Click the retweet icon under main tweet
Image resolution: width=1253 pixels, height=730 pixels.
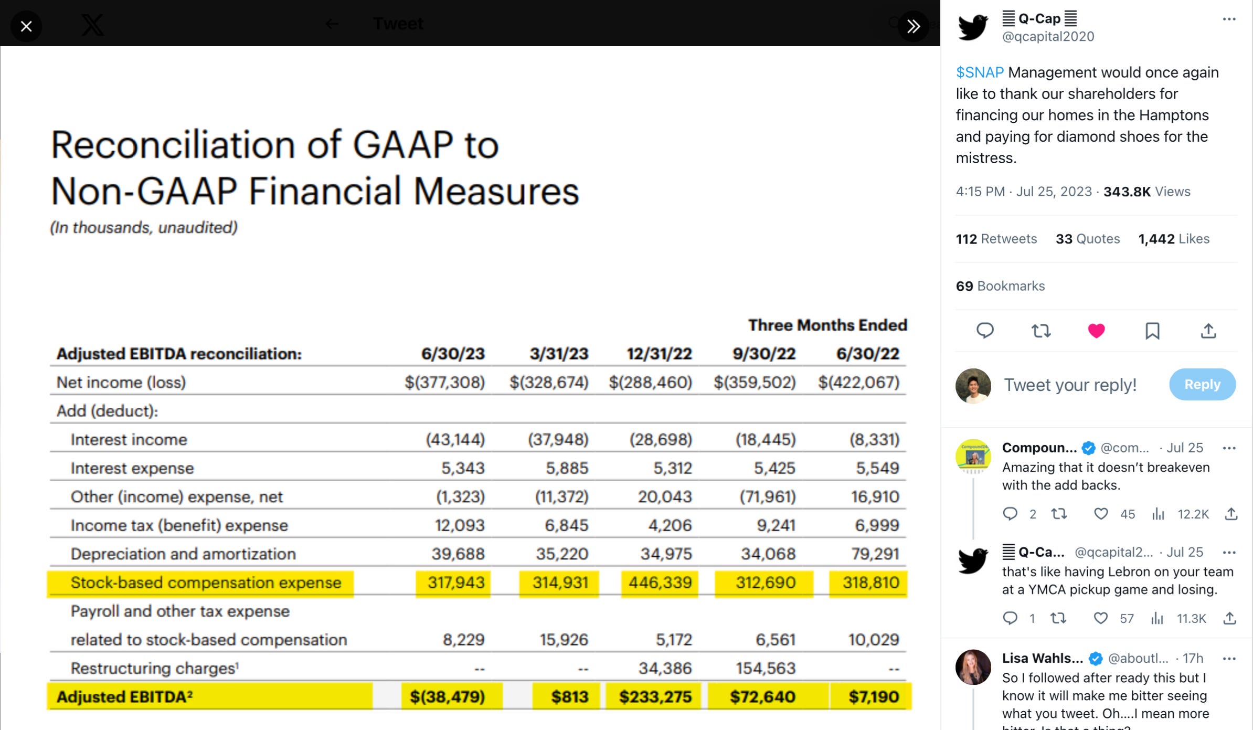(x=1041, y=331)
